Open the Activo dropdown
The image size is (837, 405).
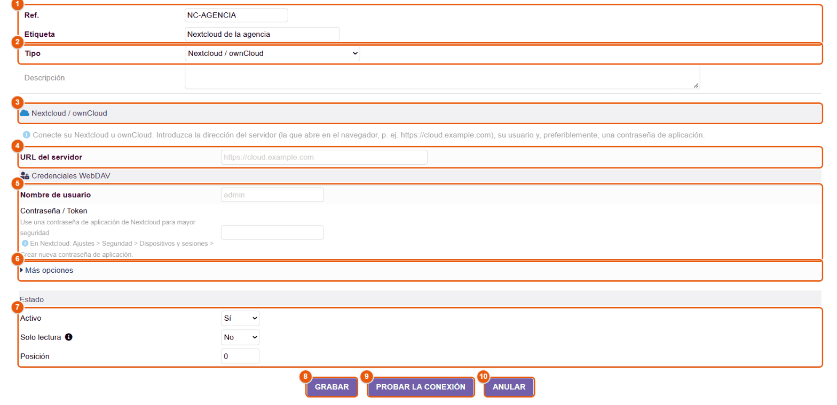coord(240,318)
